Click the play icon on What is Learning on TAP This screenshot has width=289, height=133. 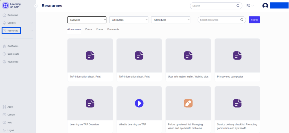pyautogui.click(x=139, y=103)
